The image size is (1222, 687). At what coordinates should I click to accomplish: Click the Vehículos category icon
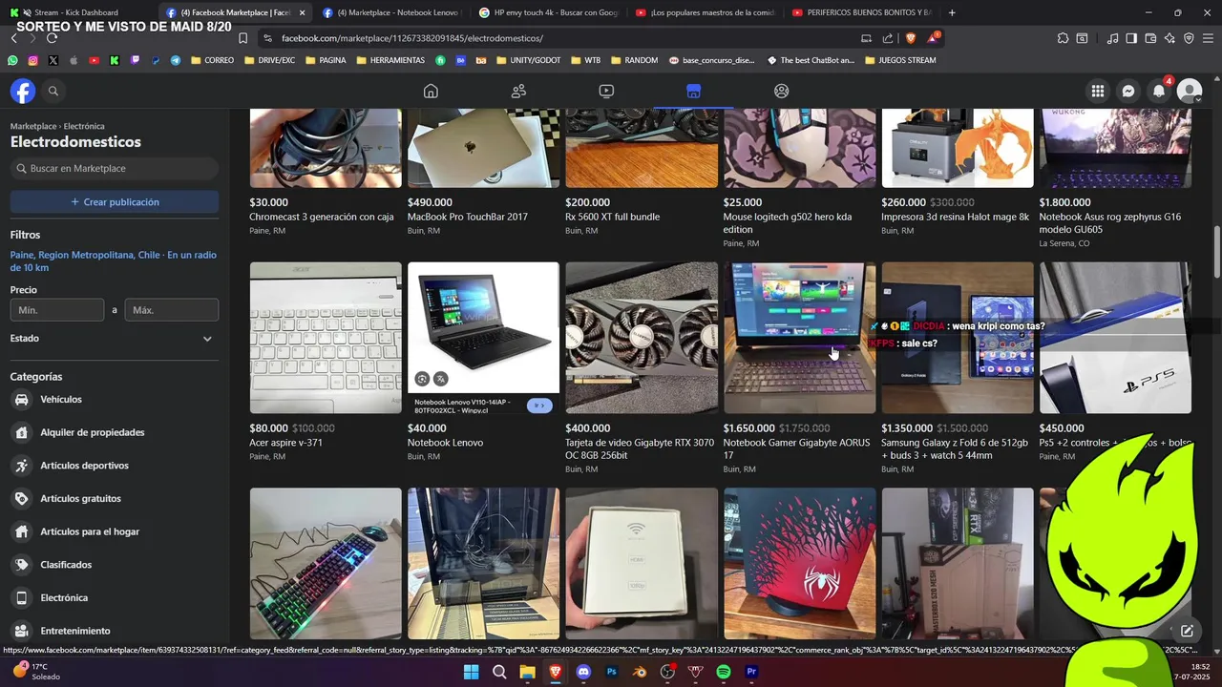tap(21, 400)
